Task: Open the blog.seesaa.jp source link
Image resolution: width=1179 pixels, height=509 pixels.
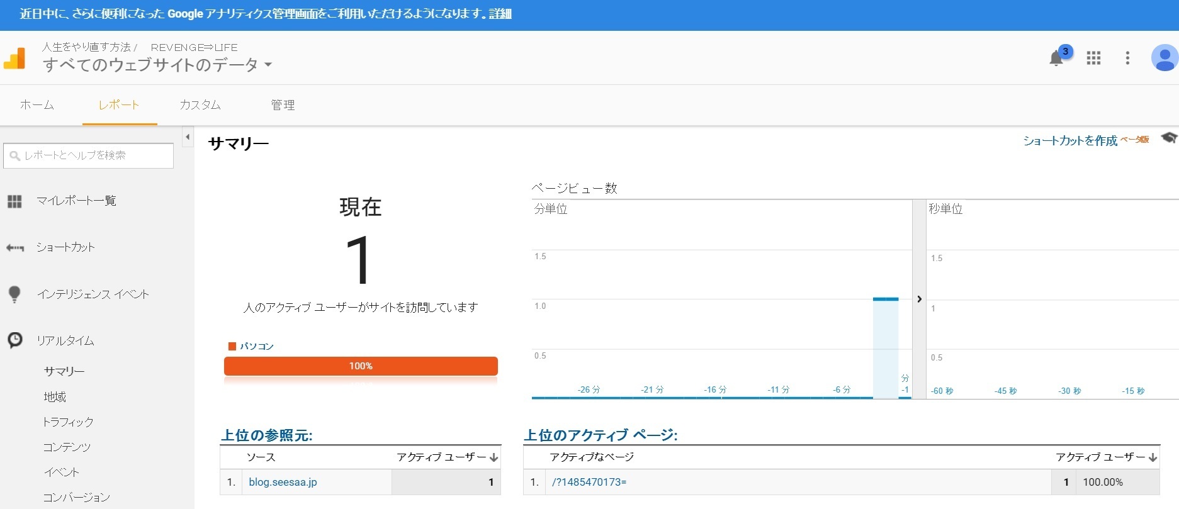Action: [x=283, y=482]
